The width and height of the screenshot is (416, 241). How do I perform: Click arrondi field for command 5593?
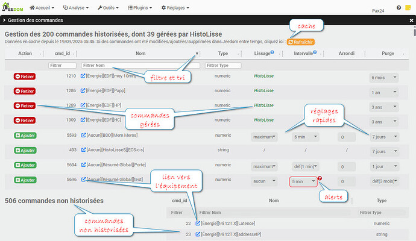(x=347, y=137)
